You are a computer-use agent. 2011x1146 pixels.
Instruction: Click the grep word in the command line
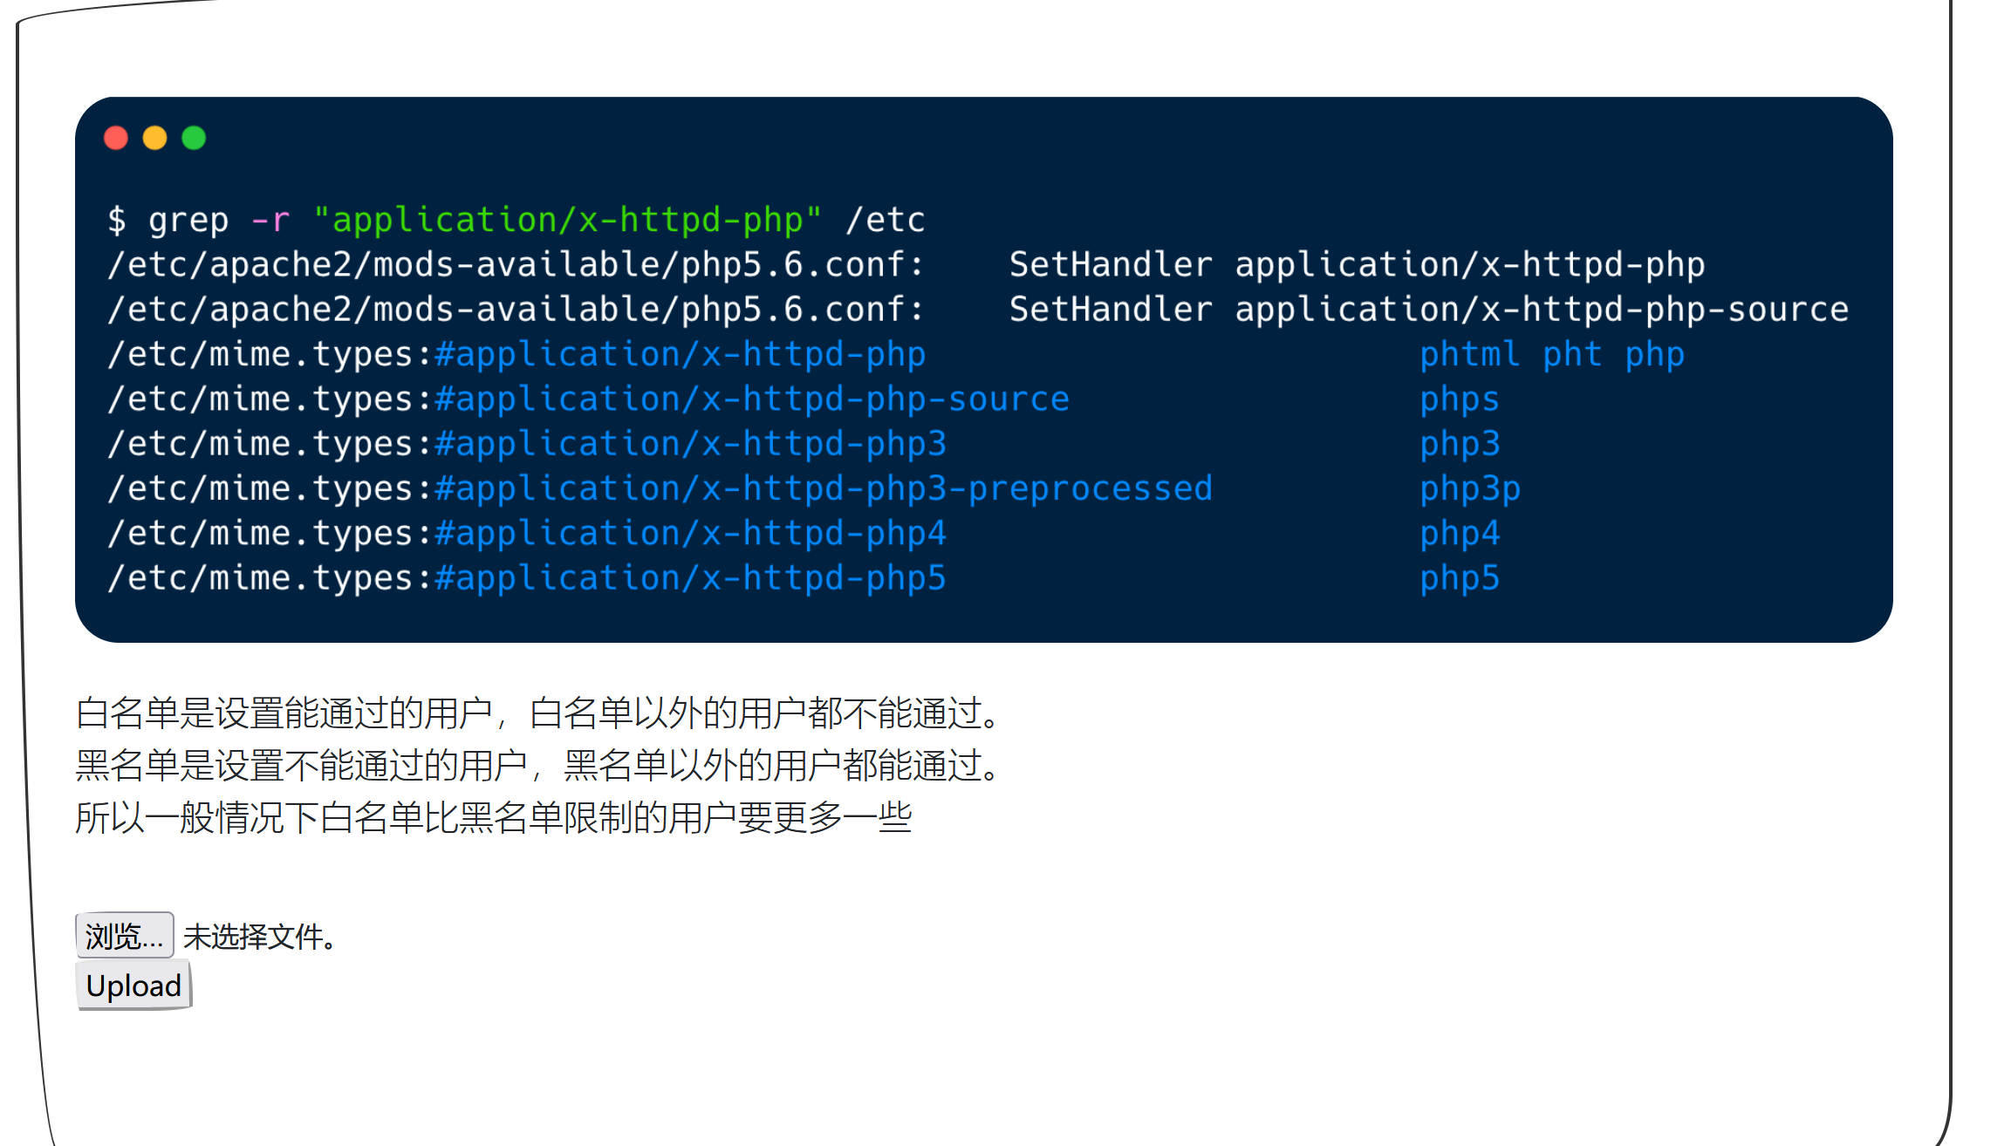[x=188, y=220]
